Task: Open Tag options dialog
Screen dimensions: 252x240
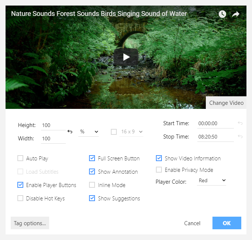Action: [30, 223]
